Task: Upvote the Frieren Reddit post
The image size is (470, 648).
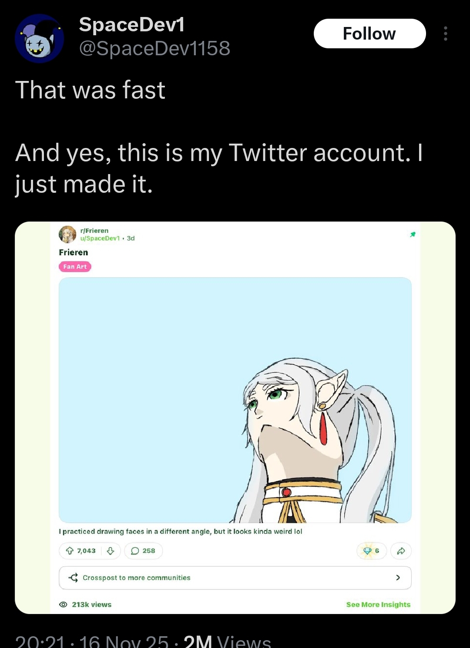Action: tap(70, 551)
